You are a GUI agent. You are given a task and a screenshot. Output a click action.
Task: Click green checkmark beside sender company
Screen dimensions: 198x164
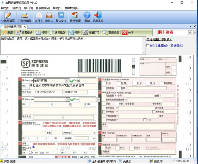(72, 81)
